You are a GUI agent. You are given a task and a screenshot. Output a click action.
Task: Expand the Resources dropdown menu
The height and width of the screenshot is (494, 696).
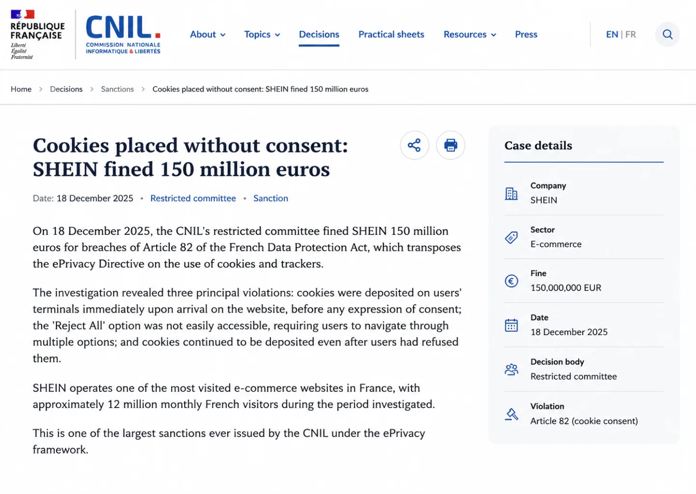pyautogui.click(x=470, y=34)
